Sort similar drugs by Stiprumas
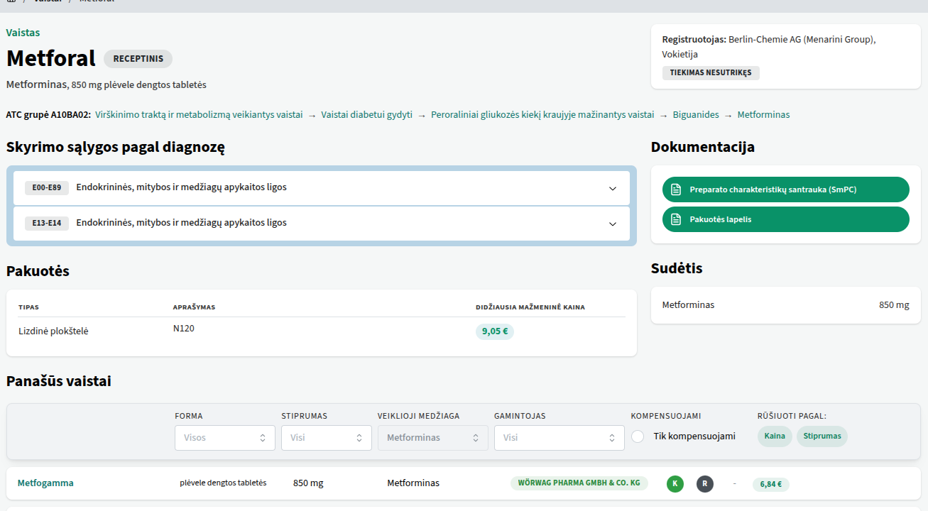The width and height of the screenshot is (928, 511). coord(821,436)
